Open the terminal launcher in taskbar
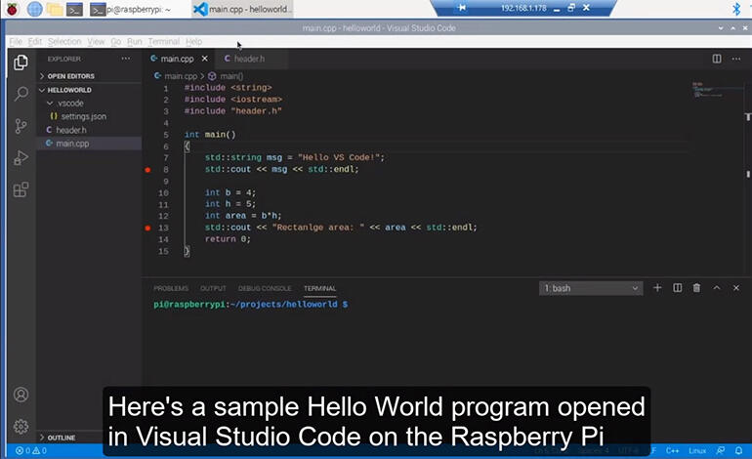This screenshot has height=459, width=752. tap(74, 9)
